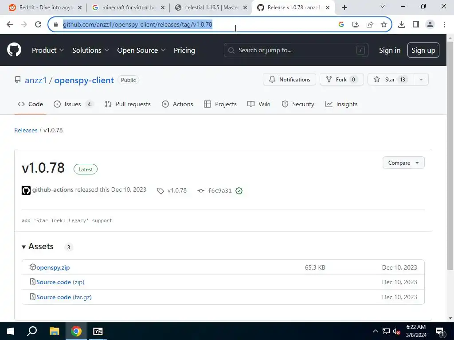Click the Sign in link
The width and height of the screenshot is (454, 340).
coord(390,50)
